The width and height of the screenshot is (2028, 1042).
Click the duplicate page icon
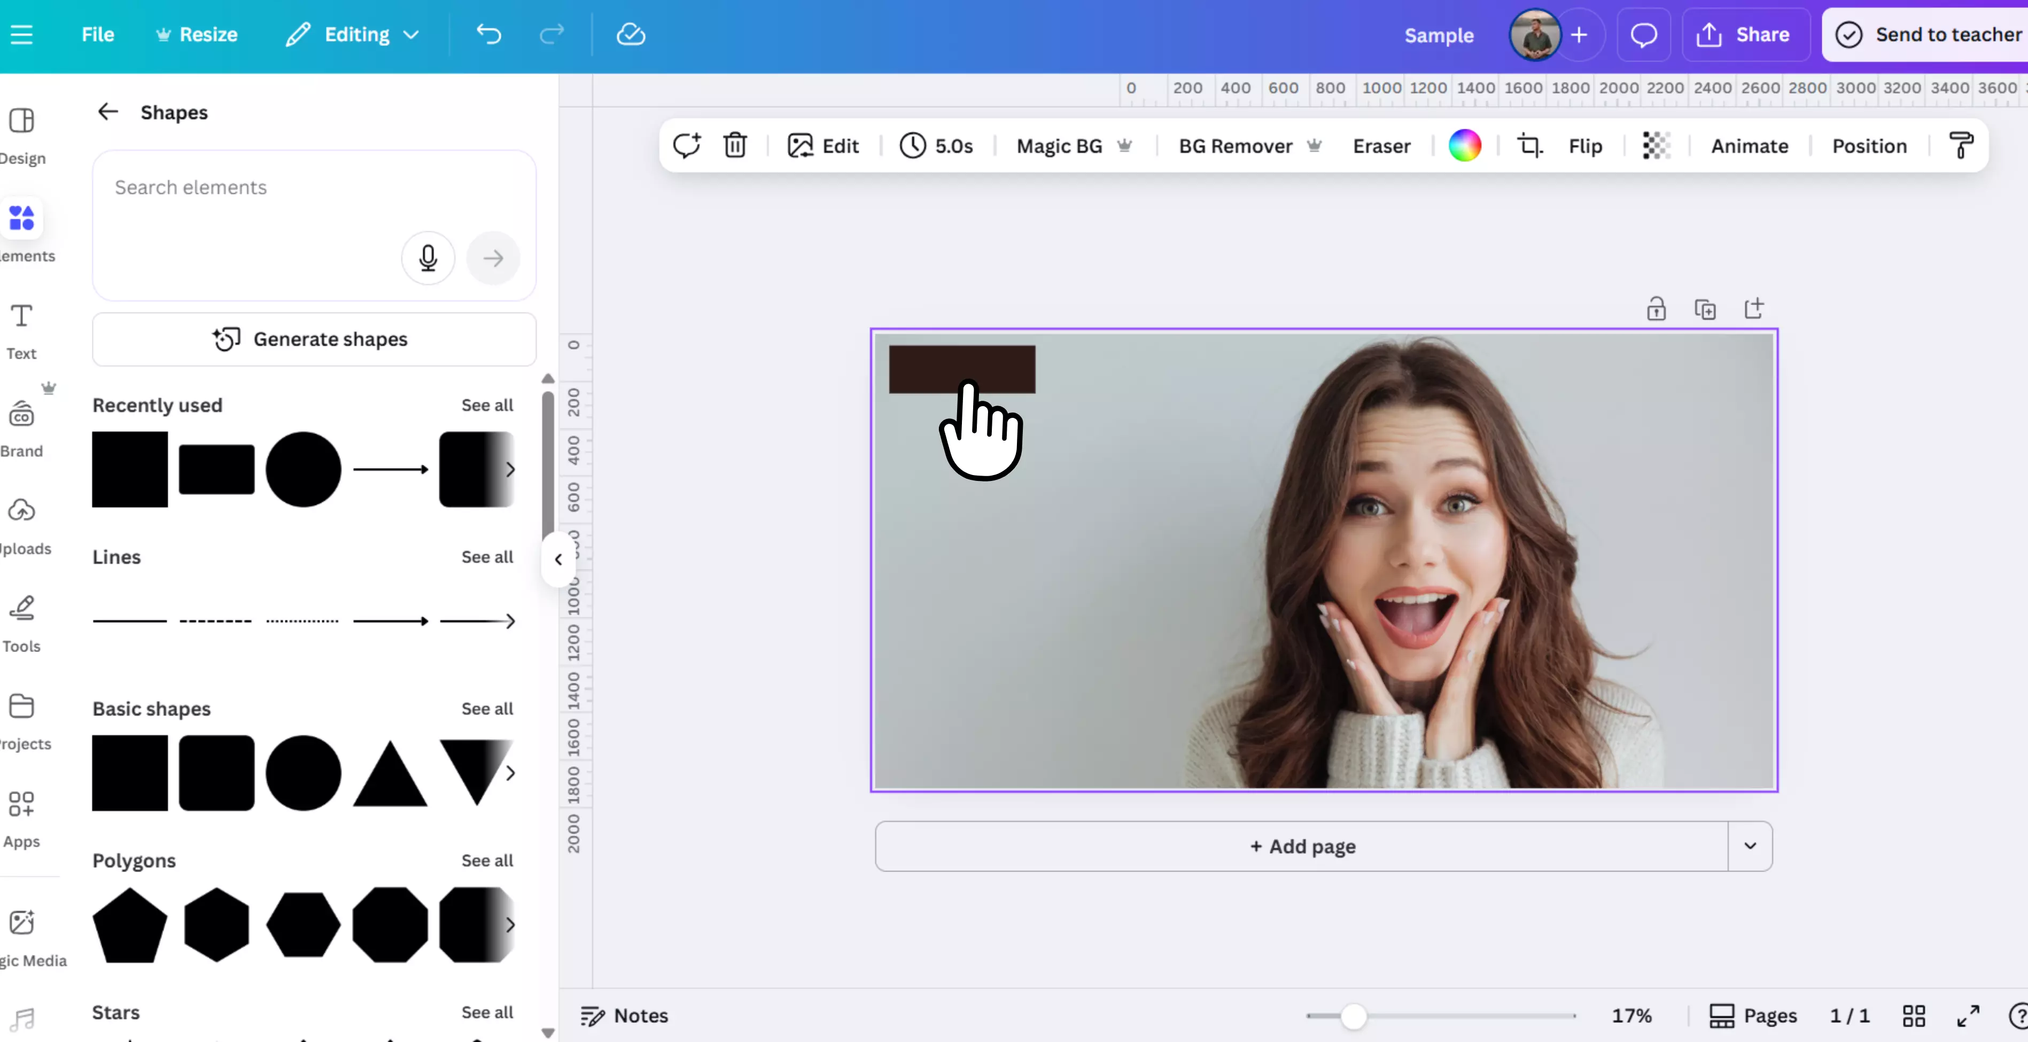point(1705,309)
